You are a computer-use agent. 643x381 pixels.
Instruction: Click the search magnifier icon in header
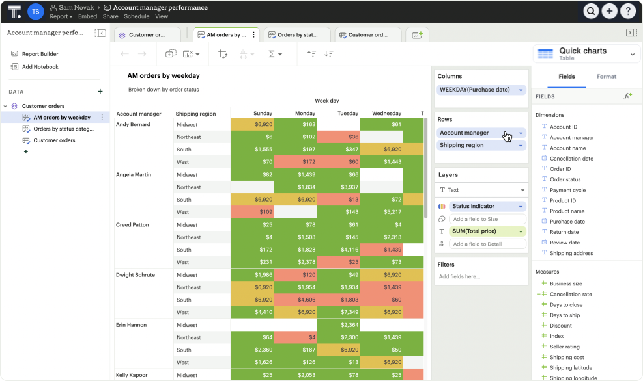coord(591,11)
